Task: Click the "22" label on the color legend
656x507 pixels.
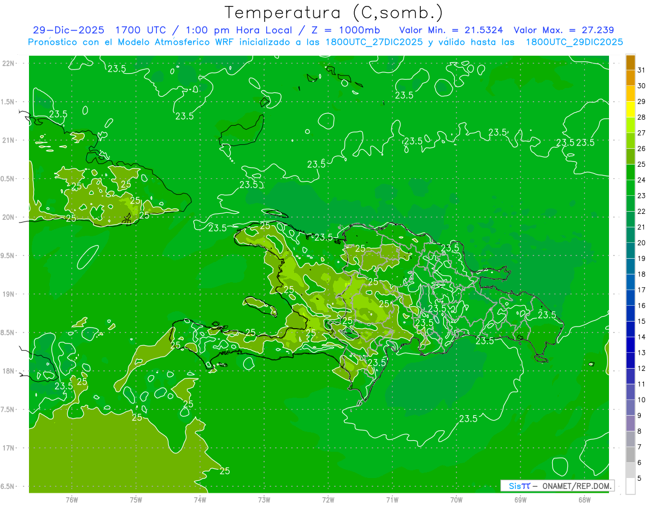Action: coord(642,211)
